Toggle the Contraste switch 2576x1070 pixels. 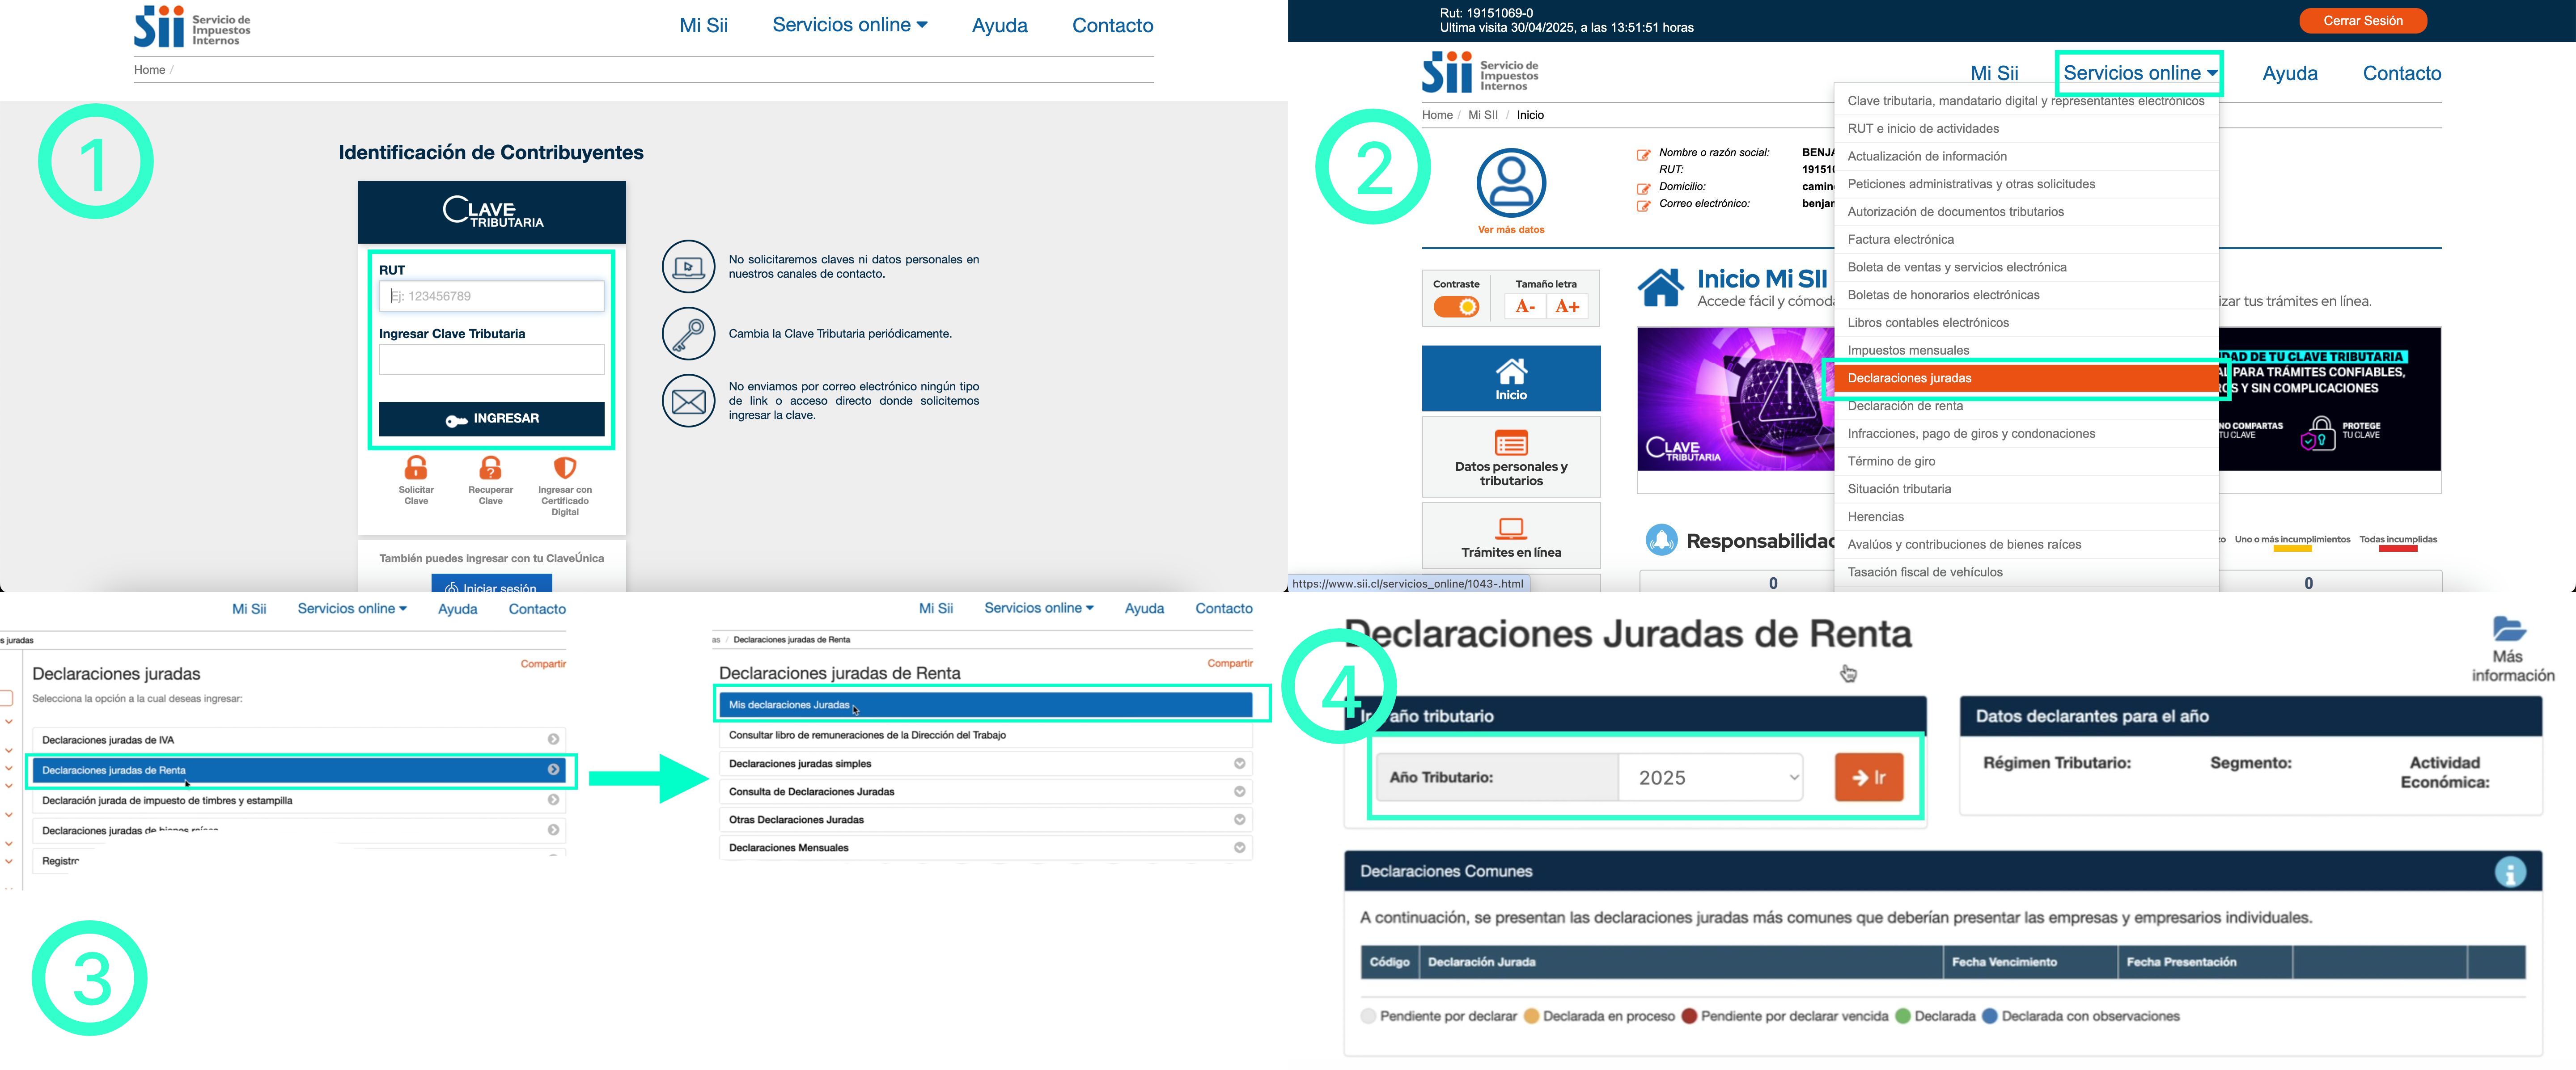1456,307
